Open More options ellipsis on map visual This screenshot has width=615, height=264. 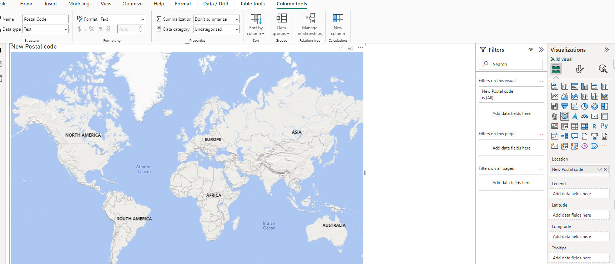point(361,47)
